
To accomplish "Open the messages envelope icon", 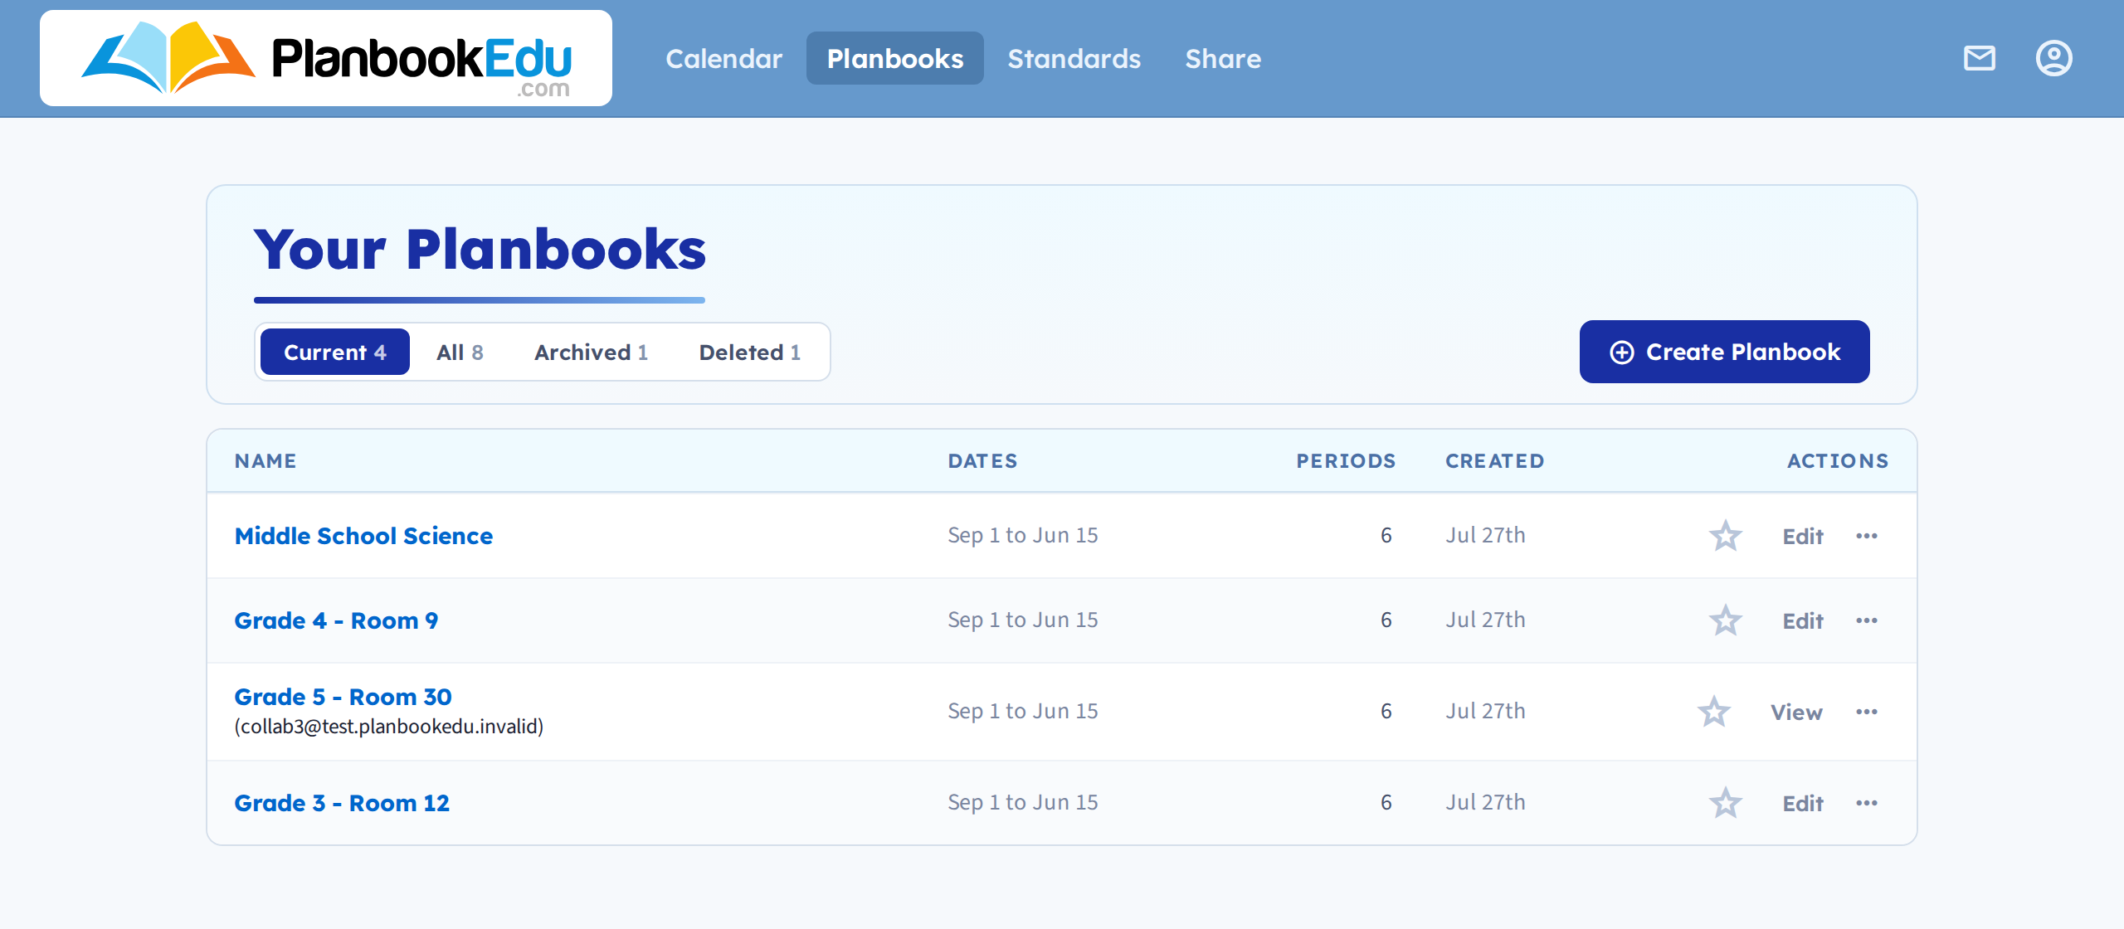I will coord(1979,58).
